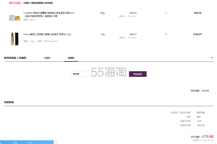The height and width of the screenshot is (144, 217).
Task: Open the Clarins cream product thumbnail
Action: [15, 18]
